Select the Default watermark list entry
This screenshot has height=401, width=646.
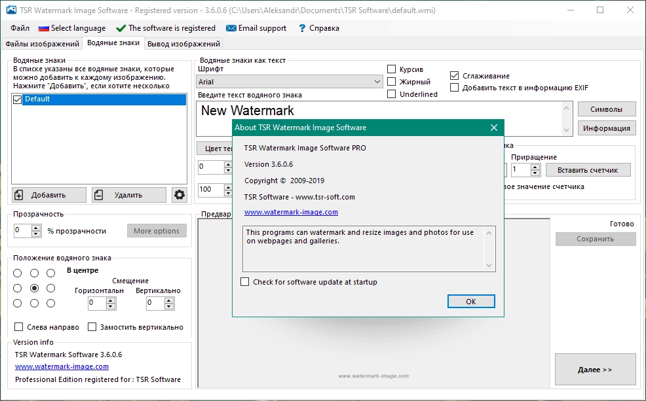coord(104,99)
